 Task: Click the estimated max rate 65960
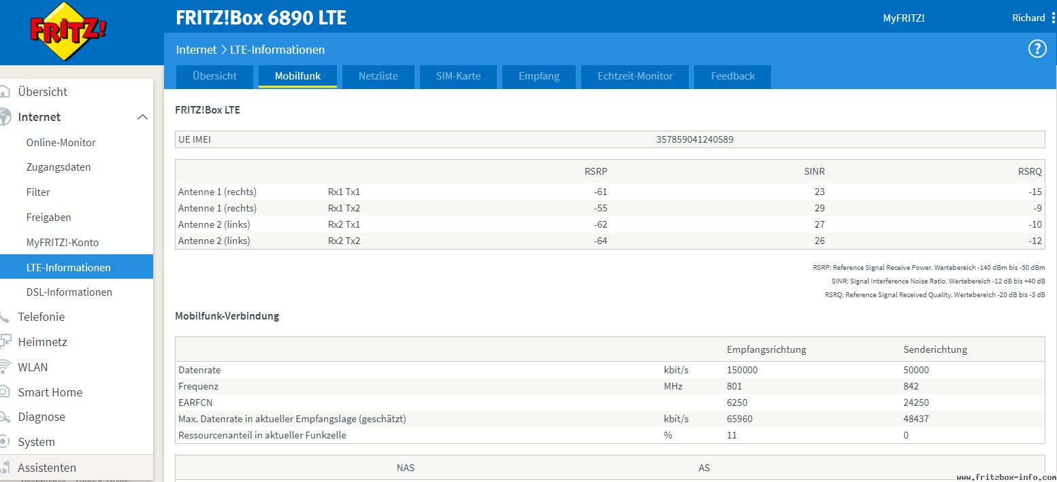click(739, 419)
